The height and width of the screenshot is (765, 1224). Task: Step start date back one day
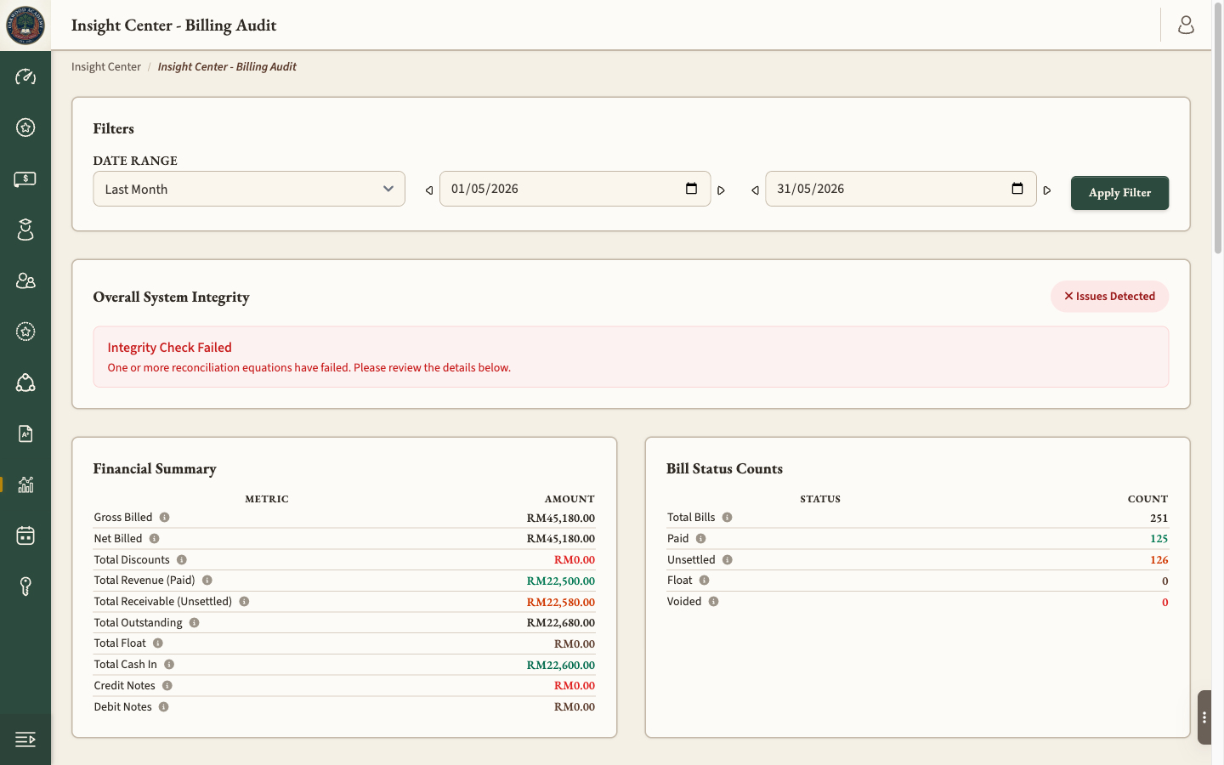tap(429, 190)
